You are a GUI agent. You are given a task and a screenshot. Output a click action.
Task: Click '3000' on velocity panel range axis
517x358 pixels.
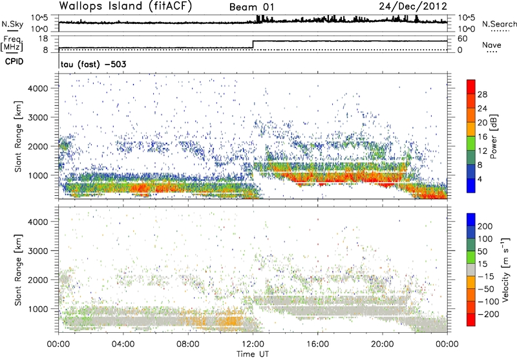tap(38, 251)
